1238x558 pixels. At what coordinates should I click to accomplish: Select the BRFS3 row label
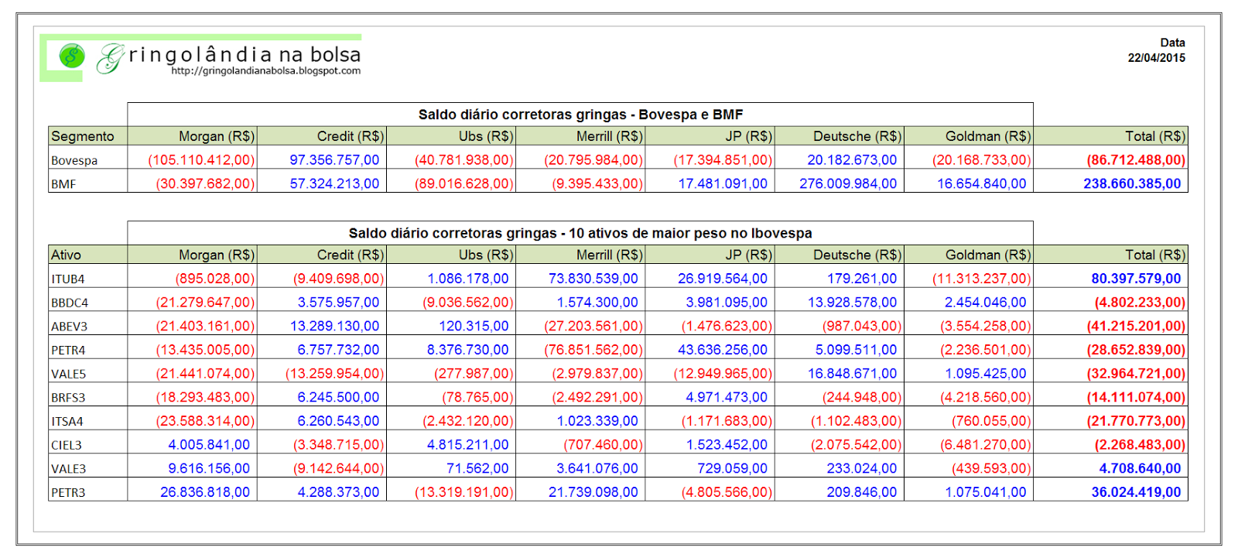coord(68,398)
